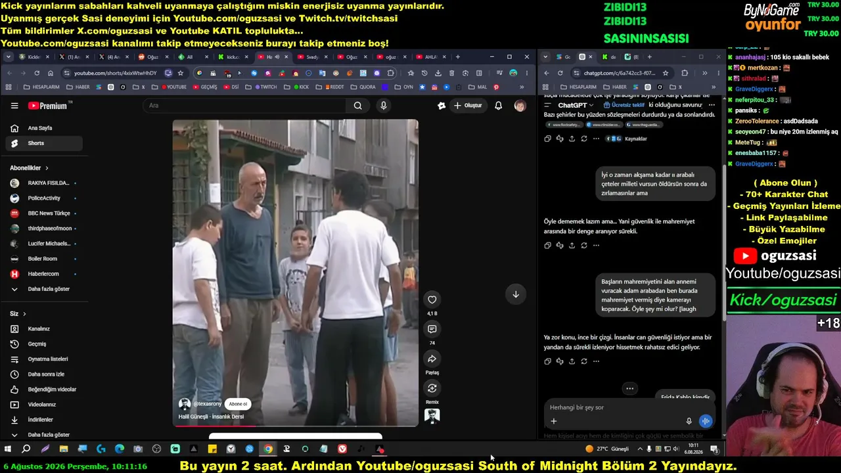The height and width of the screenshot is (473, 841).
Task: Expand hidden toolbar items in ChatGPT window
Action: pos(704,73)
